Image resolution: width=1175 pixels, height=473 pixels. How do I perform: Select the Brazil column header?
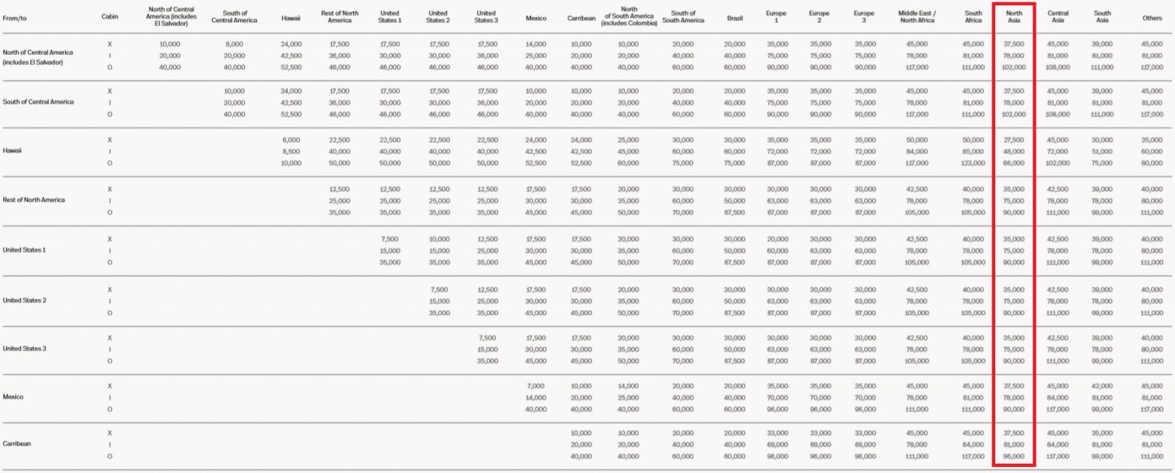pyautogui.click(x=734, y=16)
